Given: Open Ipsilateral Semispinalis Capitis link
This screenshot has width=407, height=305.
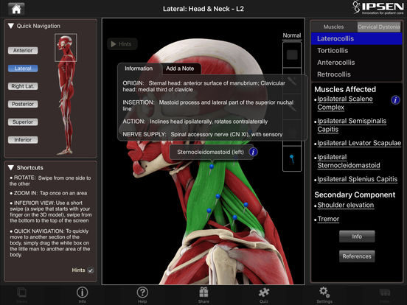Looking at the screenshot, I should (352, 125).
